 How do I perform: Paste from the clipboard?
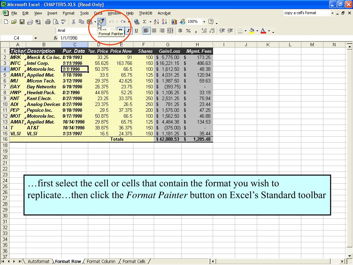click(90, 22)
